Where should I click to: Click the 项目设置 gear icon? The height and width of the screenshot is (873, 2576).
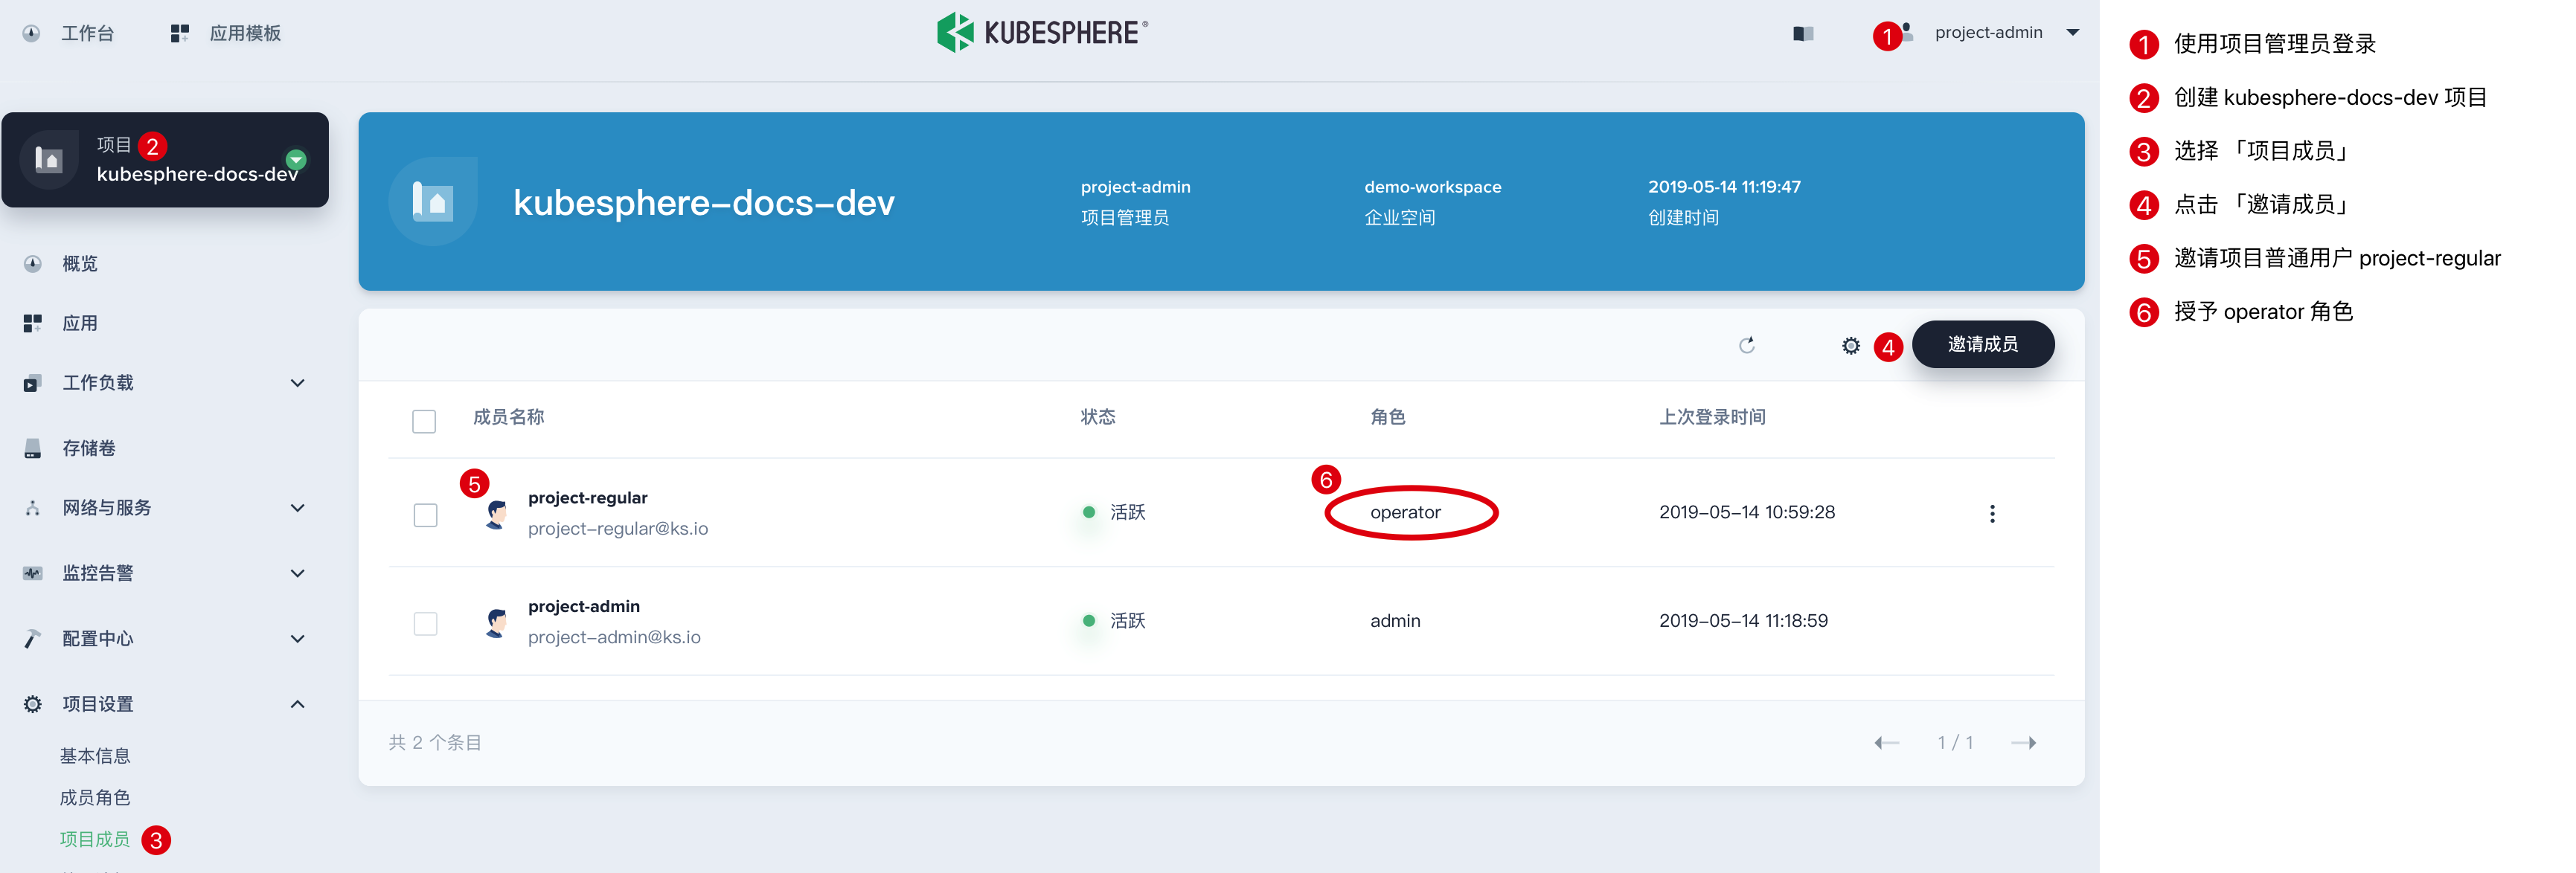33,703
